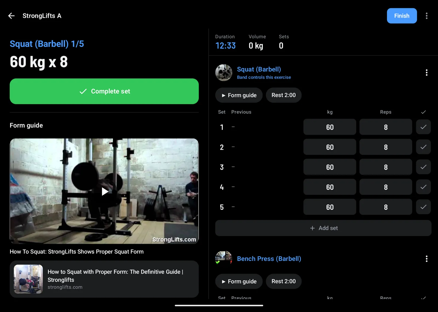438x312 pixels.
Task: Click the 'StrongLifts A' workout title
Action: [42, 16]
